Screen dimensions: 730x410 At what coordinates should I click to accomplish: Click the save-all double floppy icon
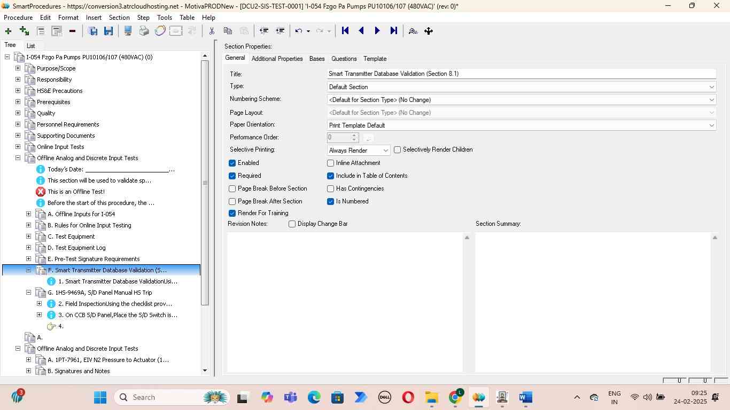point(92,31)
